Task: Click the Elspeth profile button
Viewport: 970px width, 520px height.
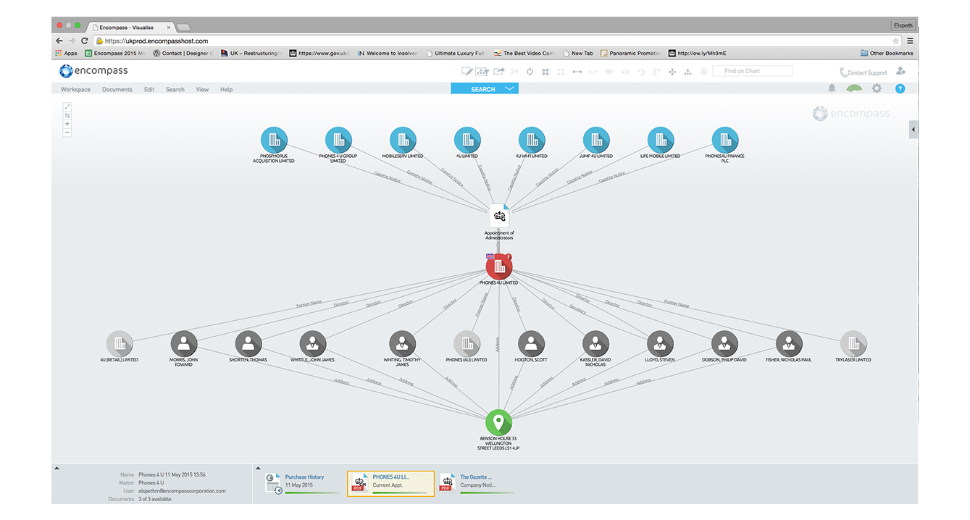Action: 903,25
